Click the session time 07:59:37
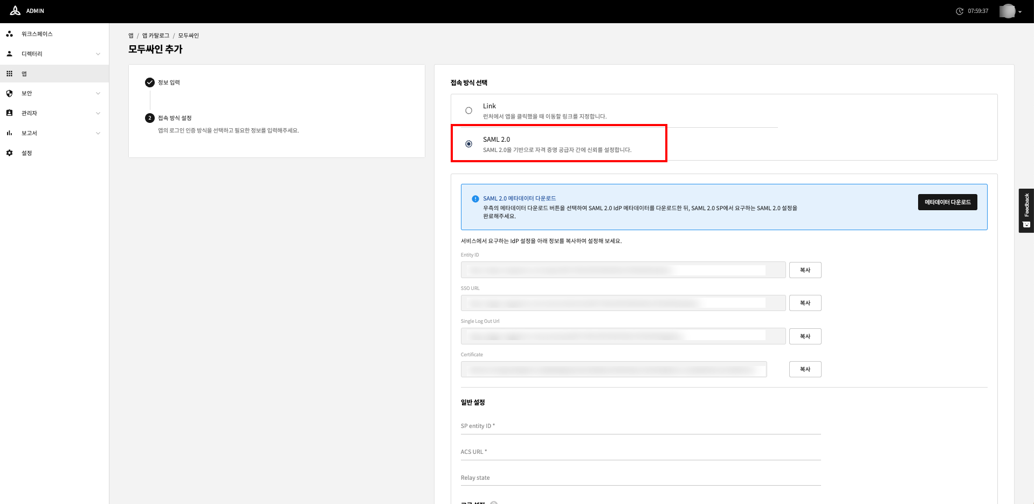 (978, 11)
